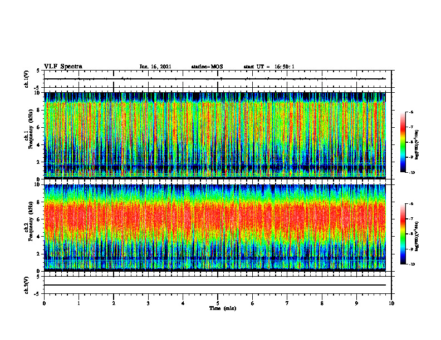Click time axis tick label '8'

(x=322, y=303)
